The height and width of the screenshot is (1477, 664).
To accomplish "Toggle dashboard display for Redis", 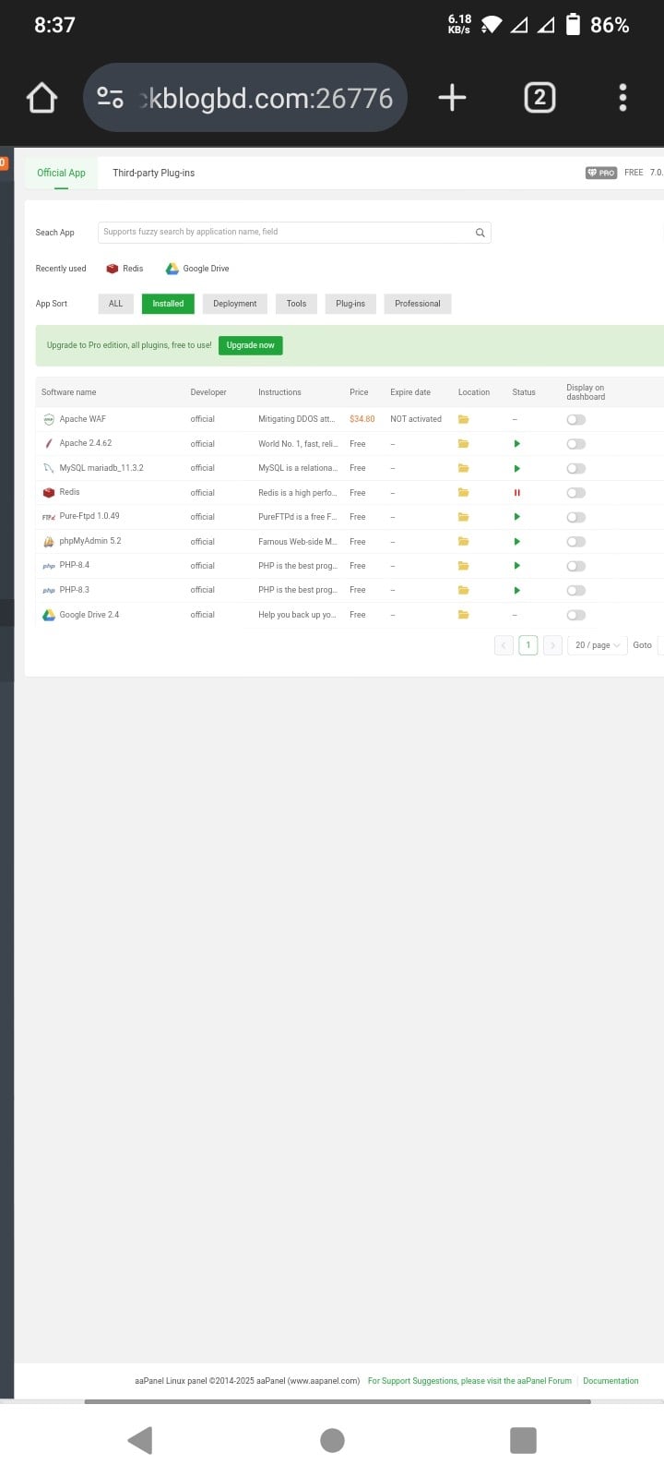I will (x=576, y=493).
